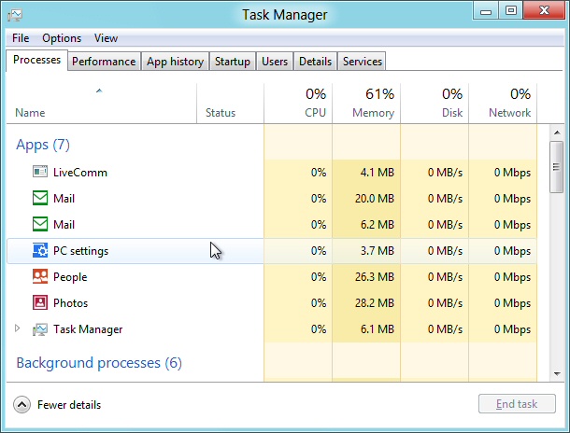This screenshot has width=570, height=433.
Task: Click the 6.2 MB memory value
Action: [x=378, y=225]
